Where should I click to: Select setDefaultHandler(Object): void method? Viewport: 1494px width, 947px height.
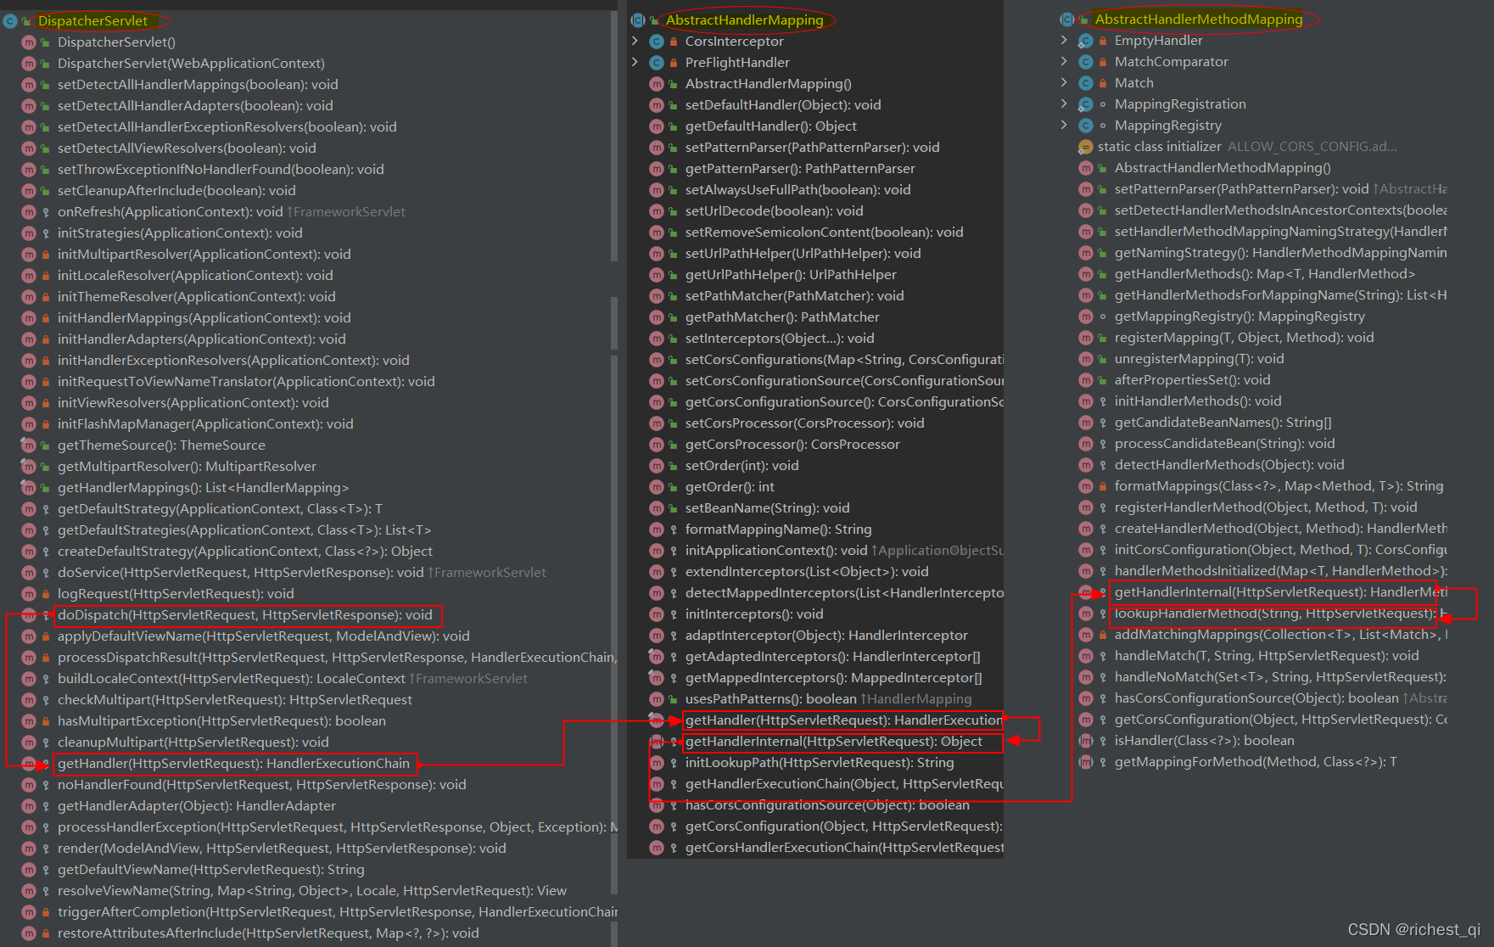783,104
